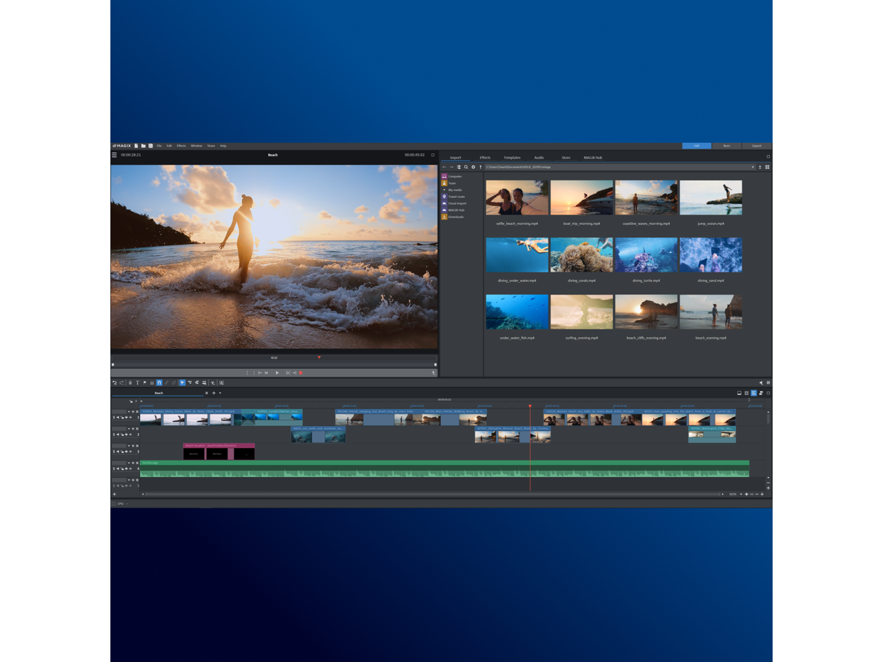Switch to the Effects tab

485,157
